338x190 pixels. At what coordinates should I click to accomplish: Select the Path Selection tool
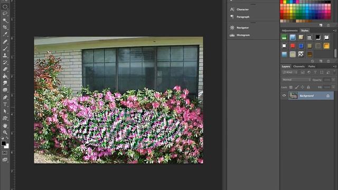[x=5, y=111]
